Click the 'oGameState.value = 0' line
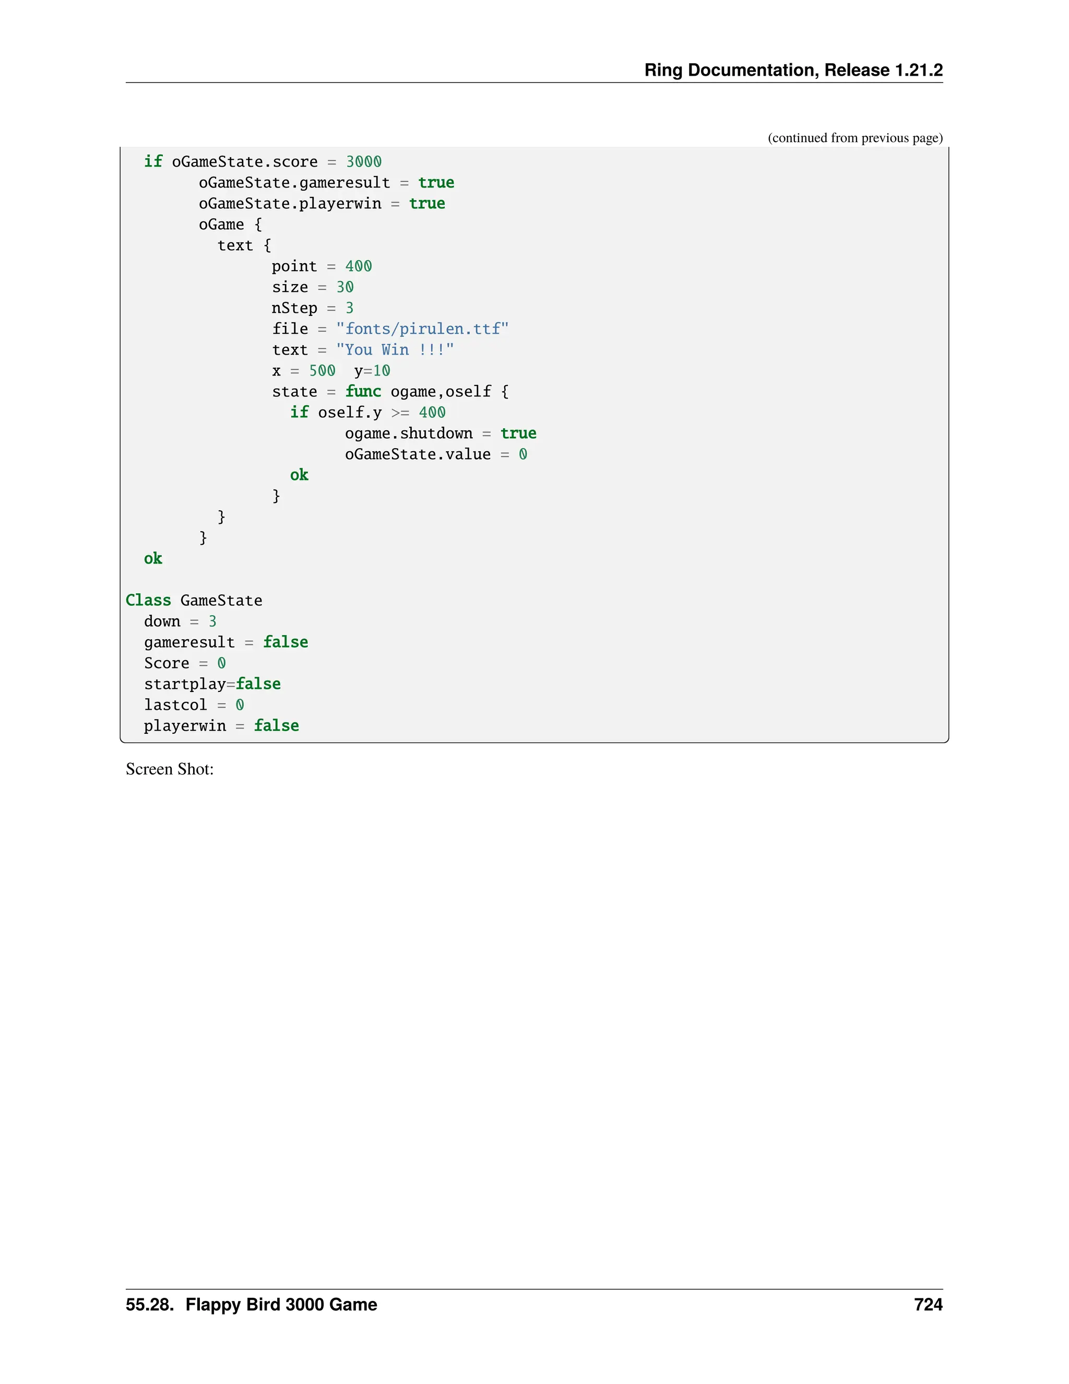Screen dimensions: 1069x1384 [x=436, y=454]
